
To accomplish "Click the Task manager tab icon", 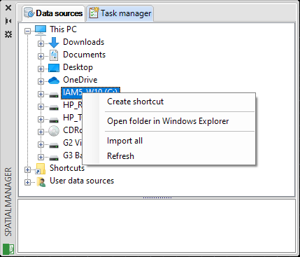I will pos(94,13).
